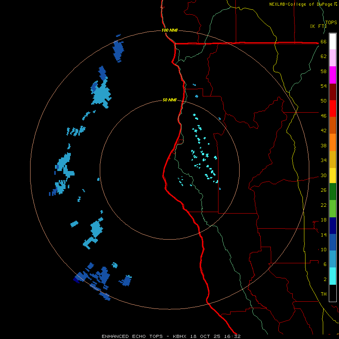Select the light green legend color band
The height and width of the screenshot is (339, 339).
coord(333,209)
